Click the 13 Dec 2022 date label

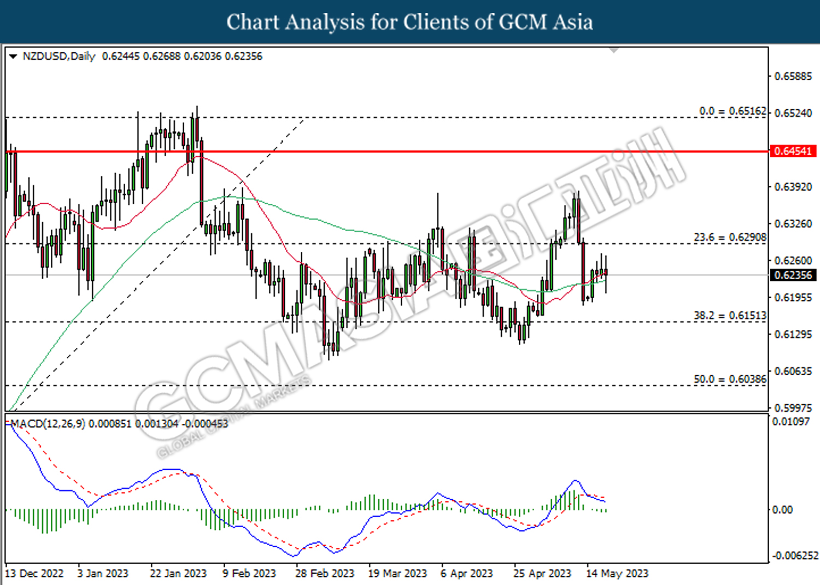pyautogui.click(x=34, y=574)
